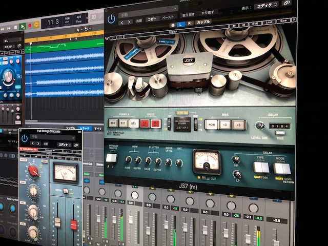This screenshot has height=246, width=328.
Task: Open the LCD display mode dropdown arrow
Action: tap(87, 18)
